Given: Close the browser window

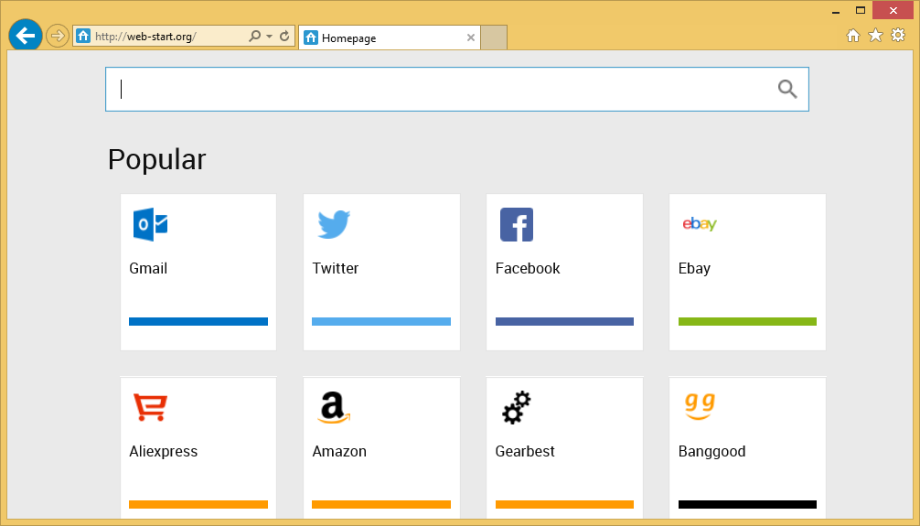Looking at the screenshot, I should (893, 11).
